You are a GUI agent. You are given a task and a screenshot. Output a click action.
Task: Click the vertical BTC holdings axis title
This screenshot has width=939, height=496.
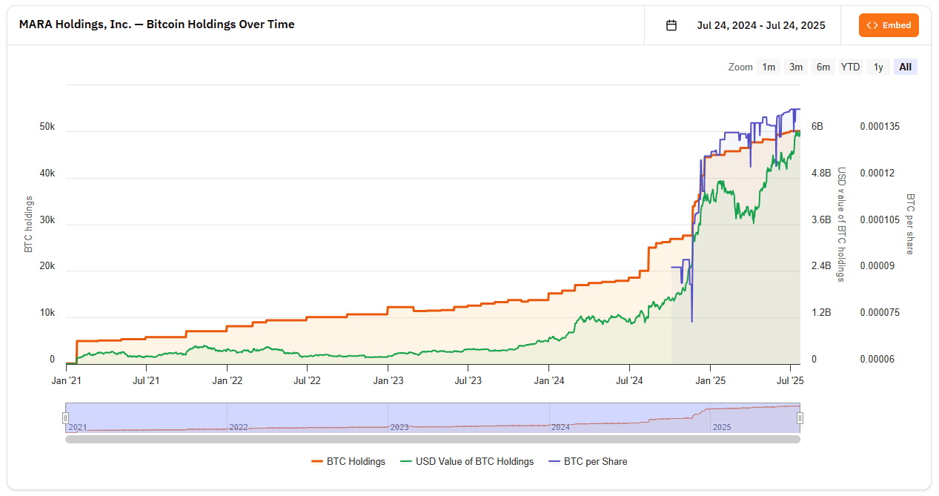pyautogui.click(x=29, y=224)
